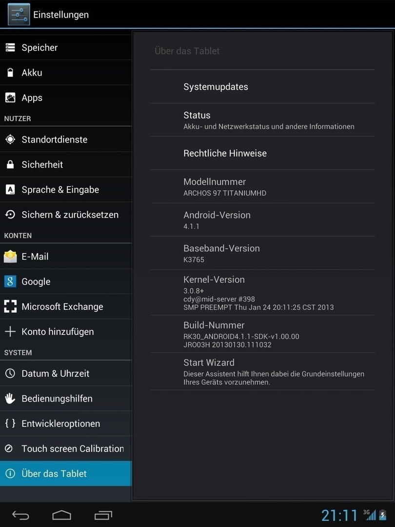Open the Akku battery icon entry
Viewport: 395px width, 527px height.
[10, 72]
